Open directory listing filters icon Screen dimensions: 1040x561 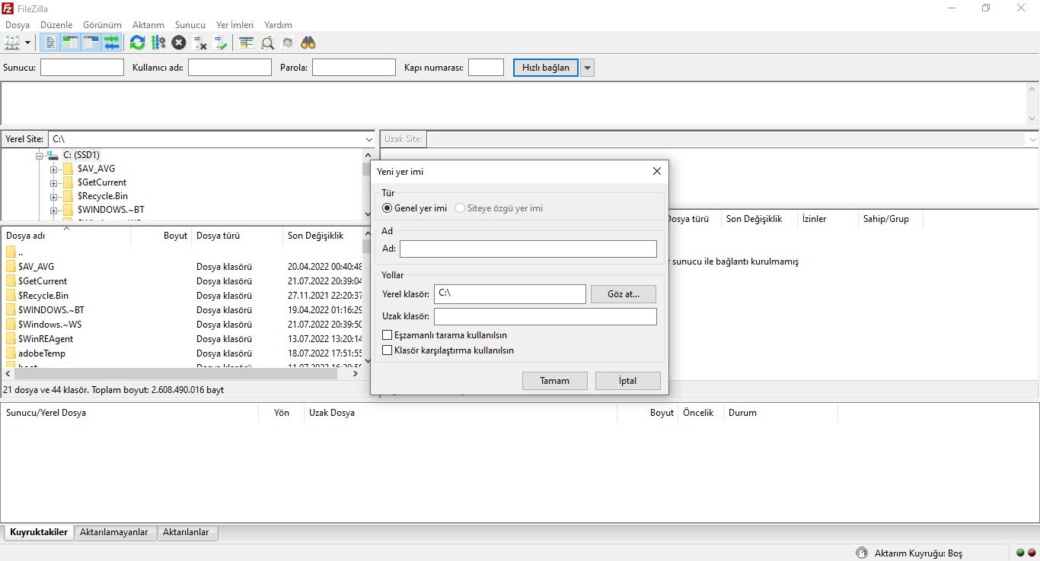coord(246,43)
